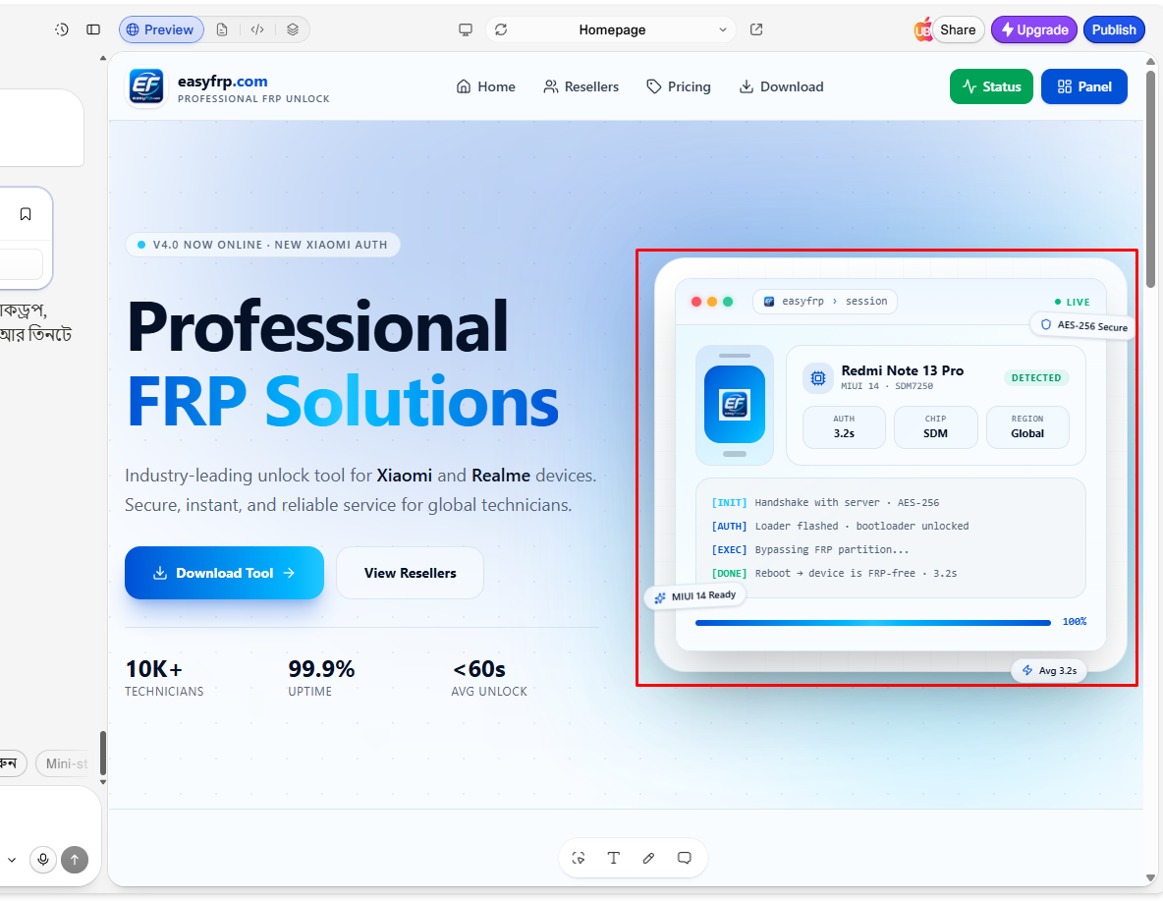Choose the pencil edit tool in bottom toolbar
The image size is (1163, 901).
coord(649,858)
